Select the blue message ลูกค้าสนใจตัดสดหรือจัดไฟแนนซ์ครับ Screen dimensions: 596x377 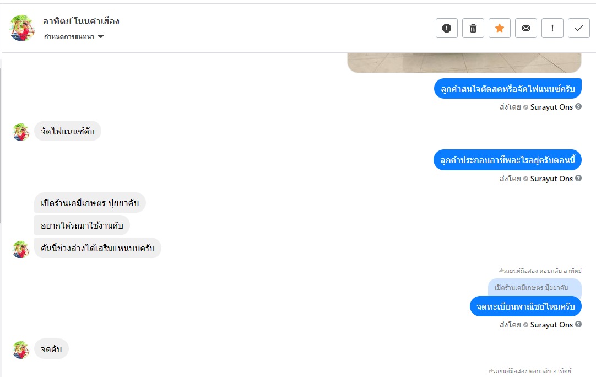[507, 89]
